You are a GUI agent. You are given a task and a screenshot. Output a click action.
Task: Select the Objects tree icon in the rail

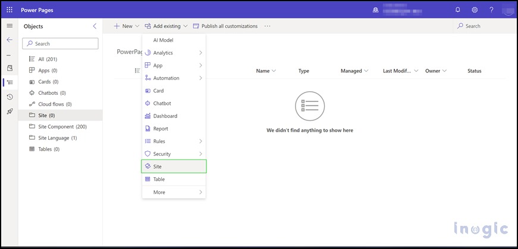click(10, 82)
